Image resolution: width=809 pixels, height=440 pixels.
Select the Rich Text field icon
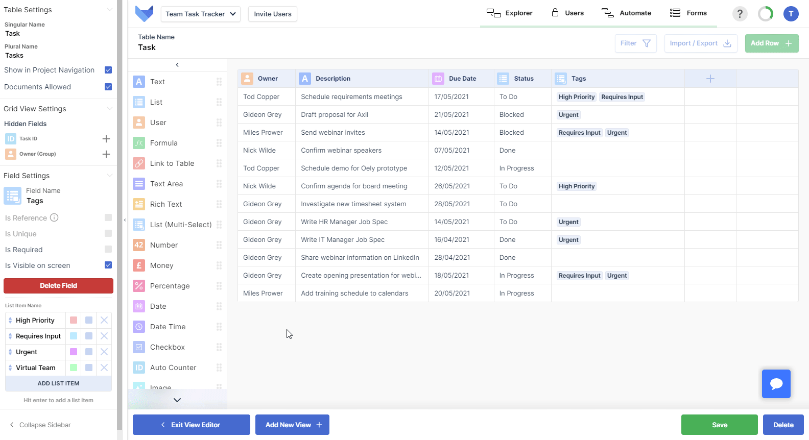click(x=139, y=204)
